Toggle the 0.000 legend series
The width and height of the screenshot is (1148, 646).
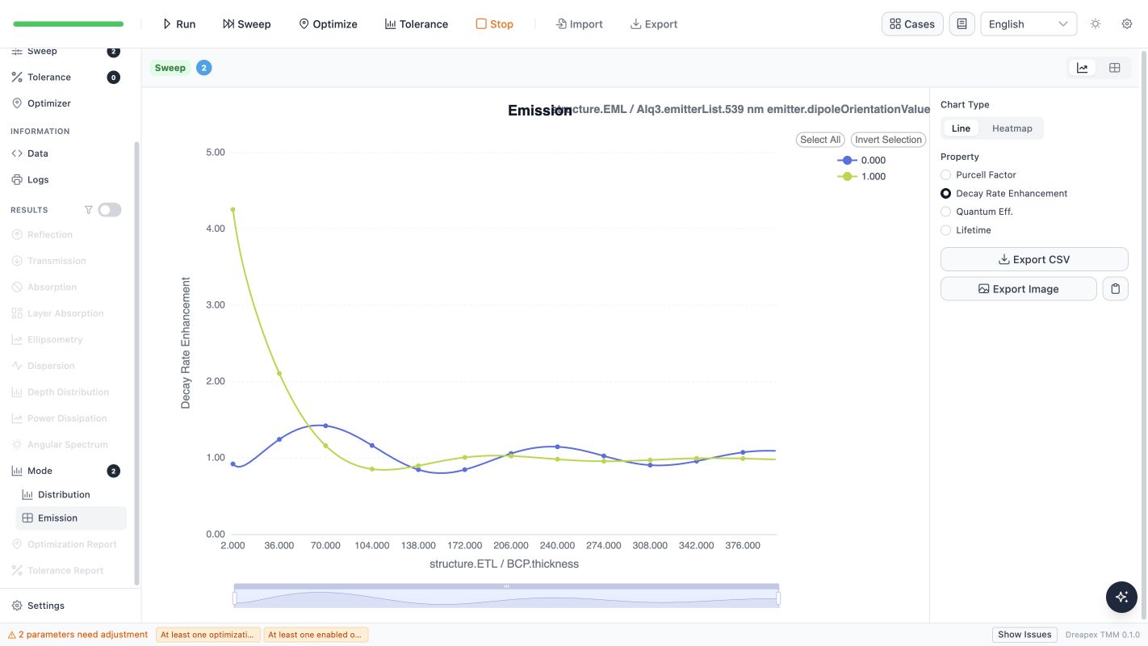(861, 160)
